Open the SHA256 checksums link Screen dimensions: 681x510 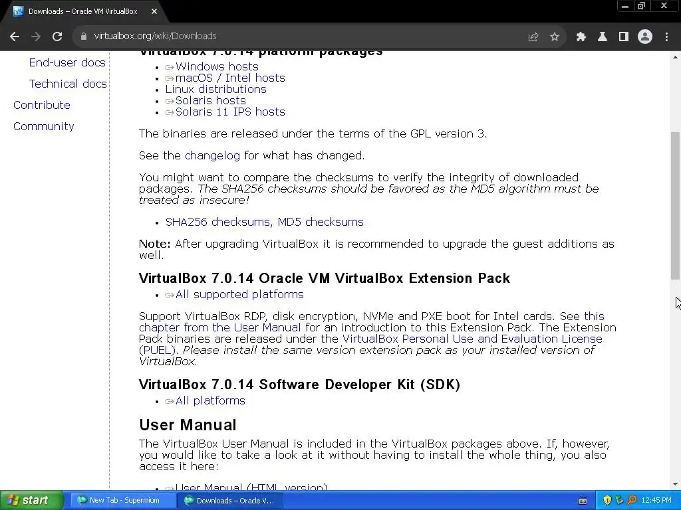point(217,222)
